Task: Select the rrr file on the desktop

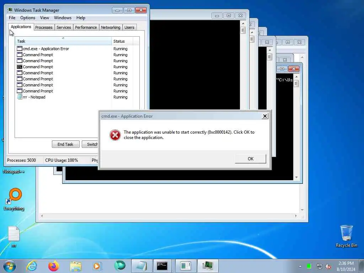Action: pyautogui.click(x=14, y=236)
